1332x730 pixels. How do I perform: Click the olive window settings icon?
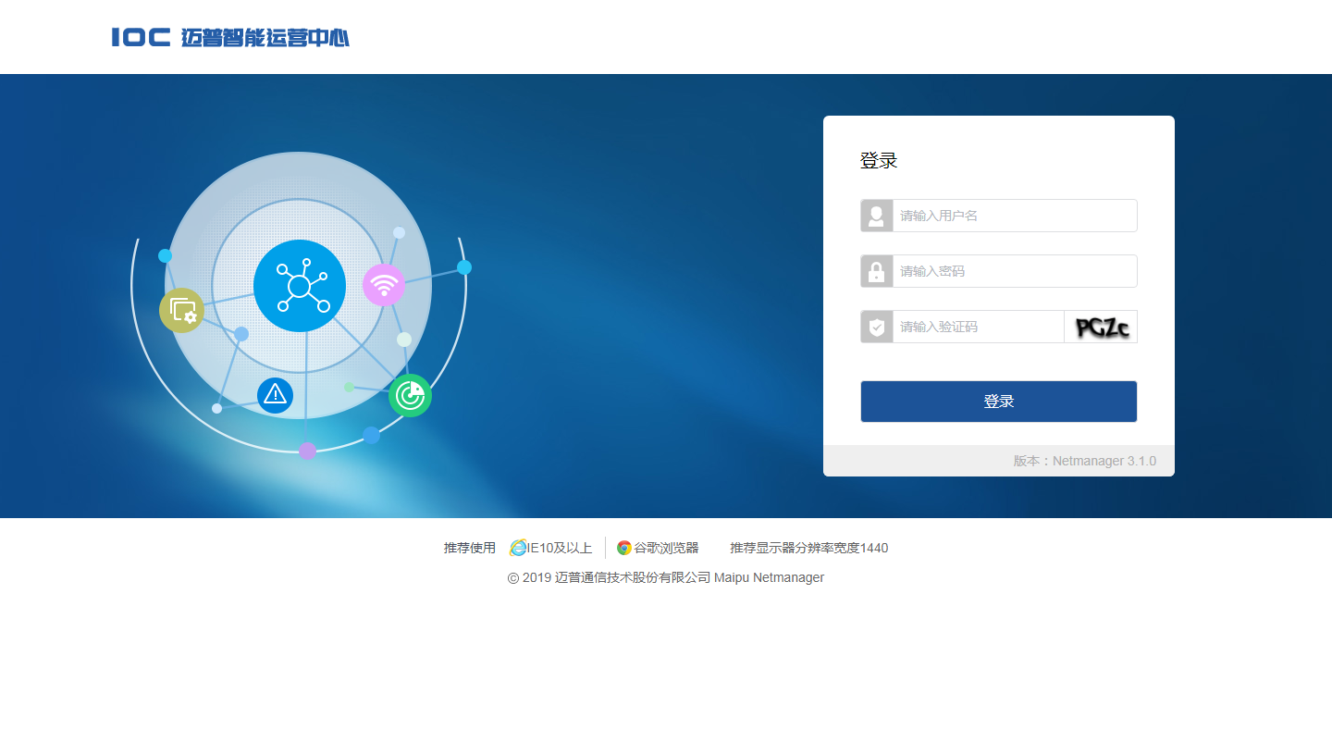click(182, 311)
